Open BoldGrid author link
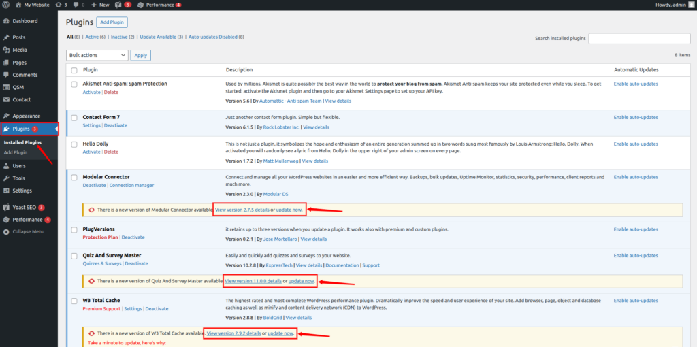 [x=273, y=318]
